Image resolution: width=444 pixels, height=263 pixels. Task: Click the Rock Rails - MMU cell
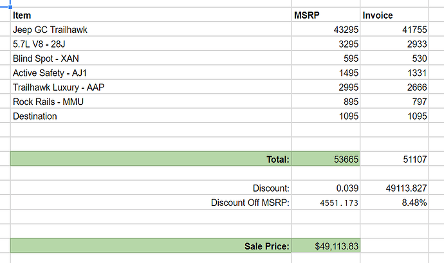click(151, 102)
